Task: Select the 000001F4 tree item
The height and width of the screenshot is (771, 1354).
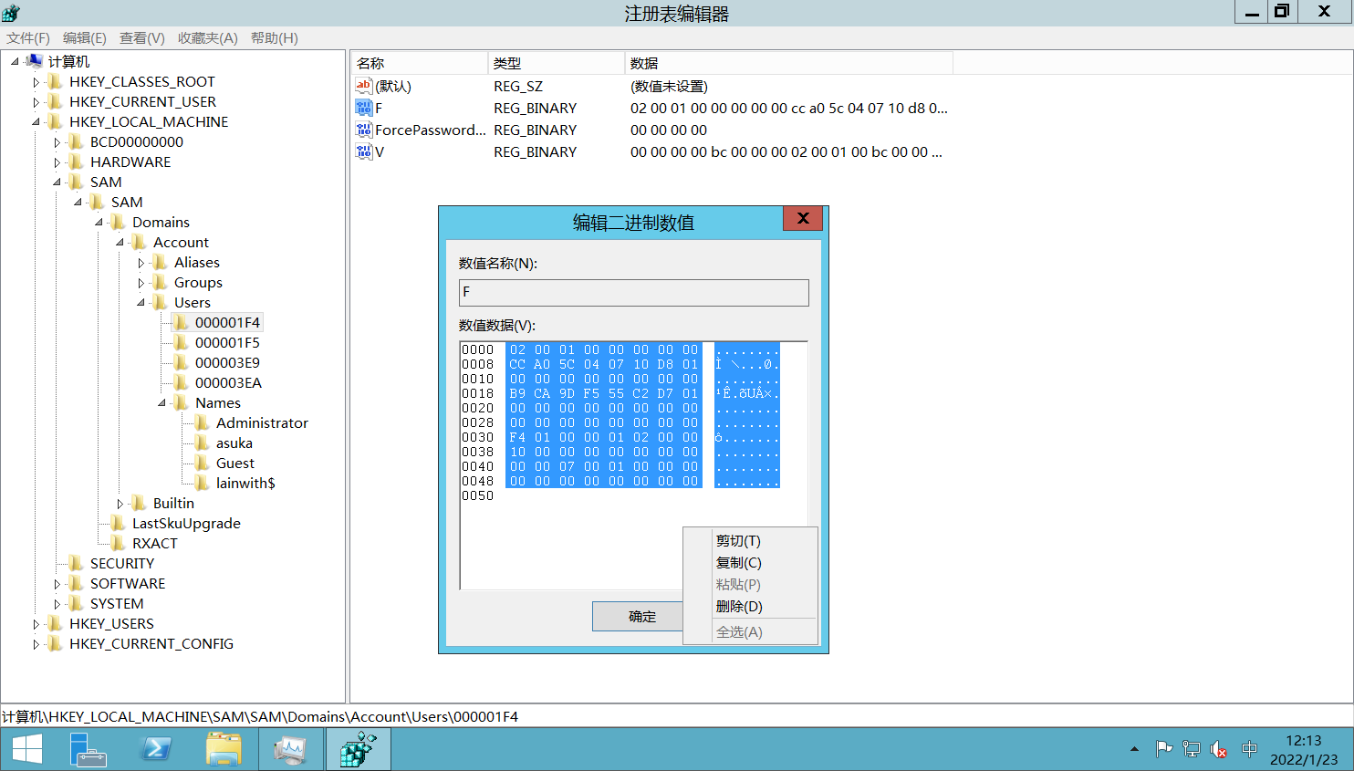Action: 227,322
